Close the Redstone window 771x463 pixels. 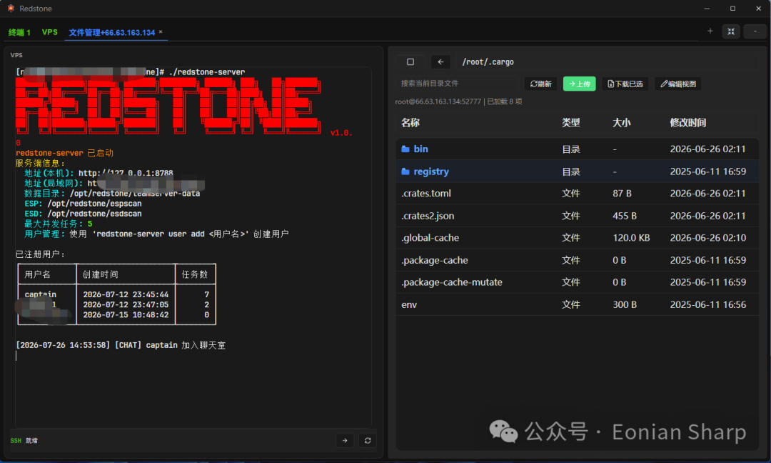coord(758,9)
